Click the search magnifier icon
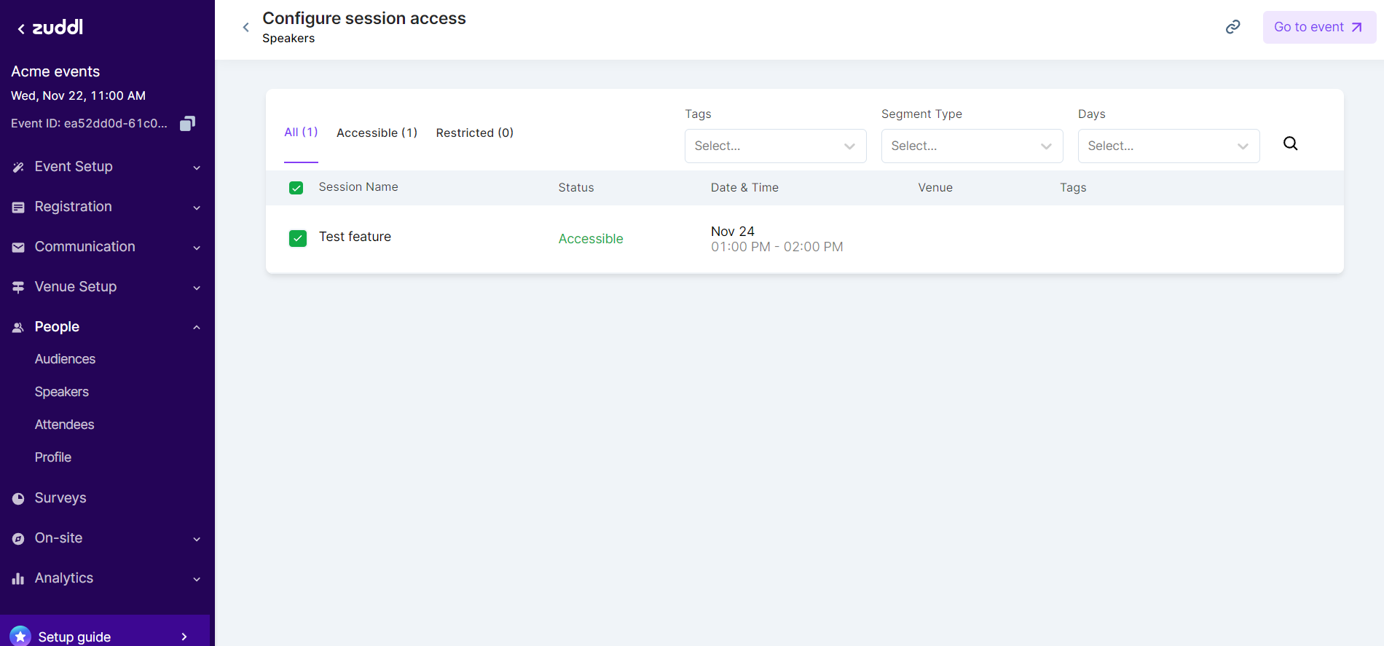1384x646 pixels. point(1290,143)
